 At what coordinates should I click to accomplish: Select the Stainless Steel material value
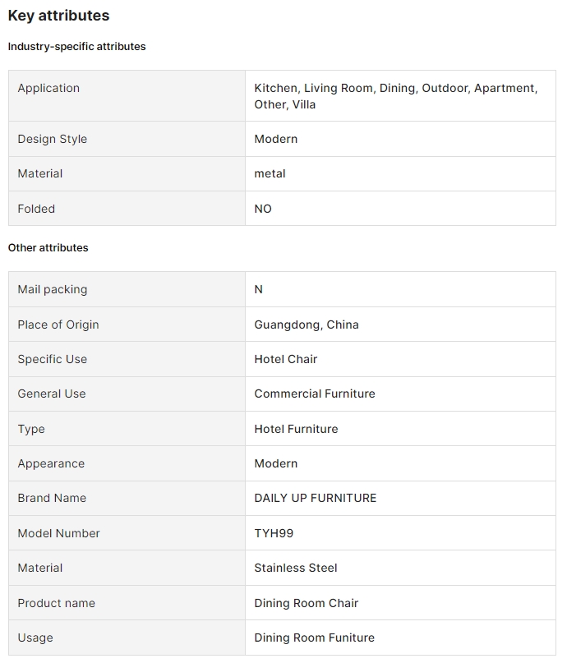pos(295,568)
